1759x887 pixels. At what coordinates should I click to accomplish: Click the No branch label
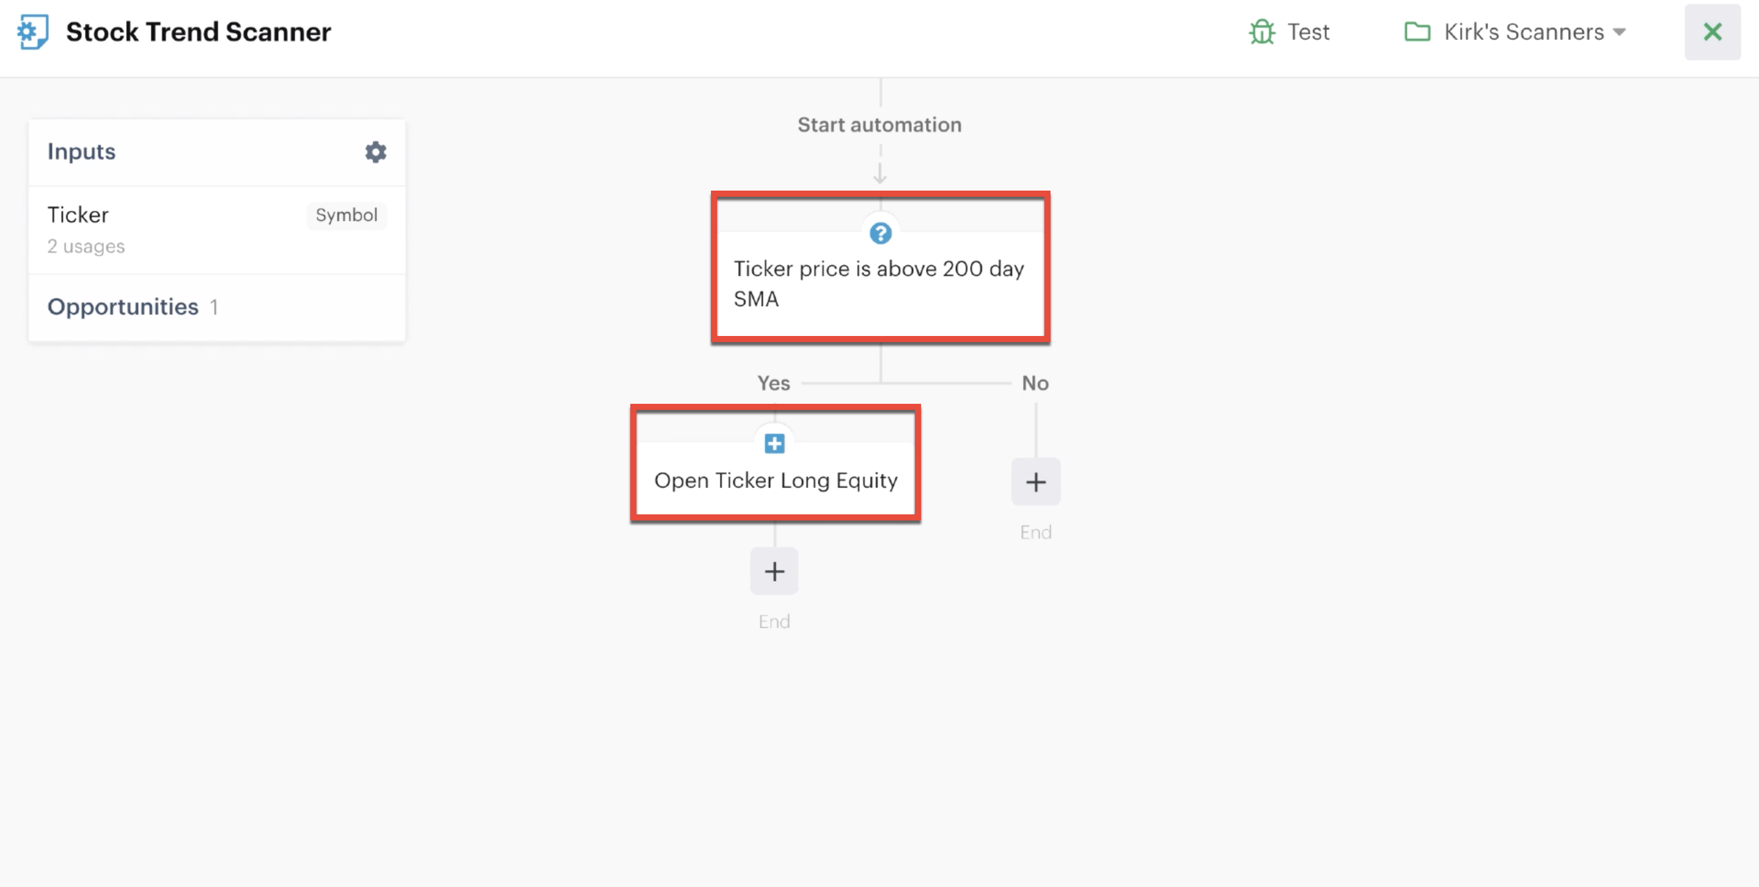(x=1035, y=383)
